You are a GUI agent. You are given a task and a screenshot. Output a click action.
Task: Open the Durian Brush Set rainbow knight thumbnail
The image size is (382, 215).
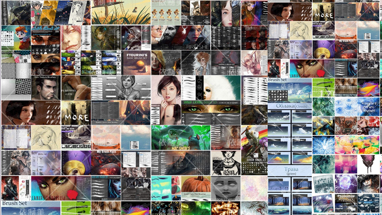[254, 150]
